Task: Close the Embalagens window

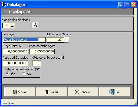Action: (133, 4)
